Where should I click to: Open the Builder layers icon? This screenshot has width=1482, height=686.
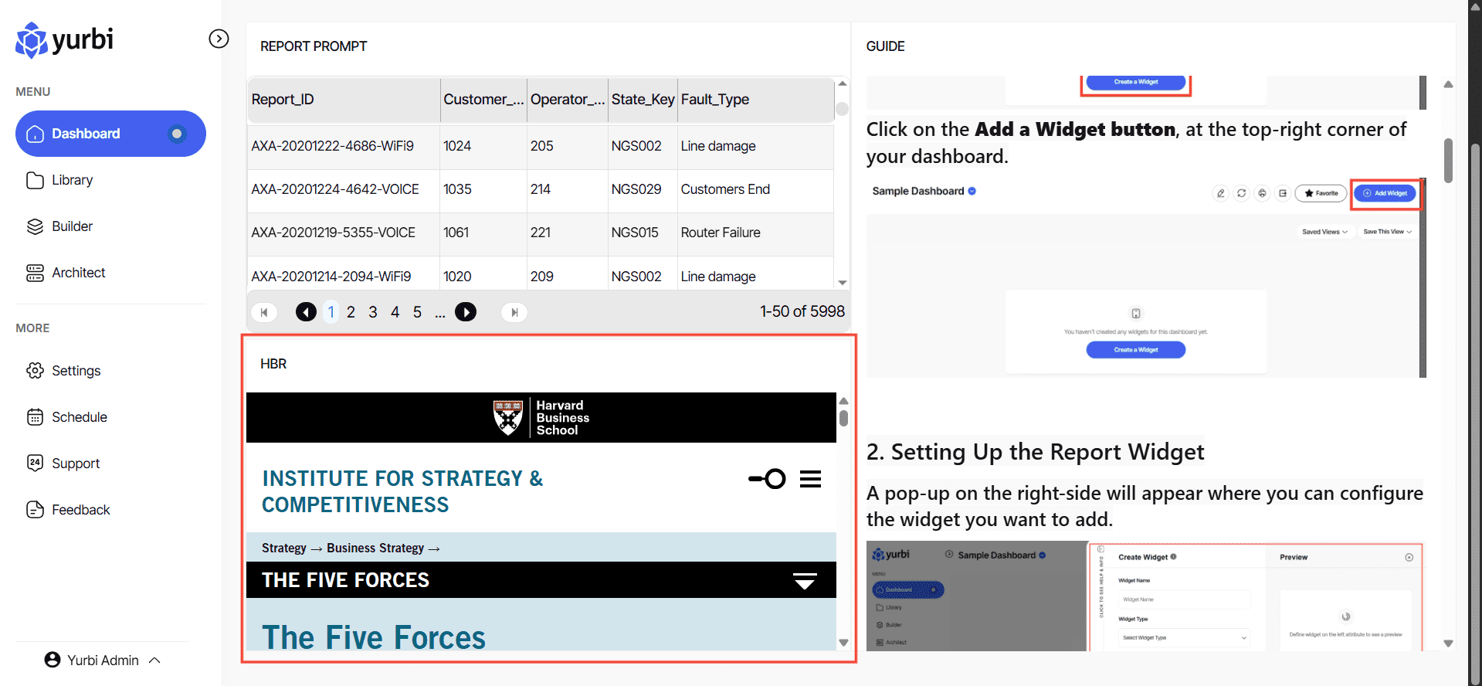point(35,226)
